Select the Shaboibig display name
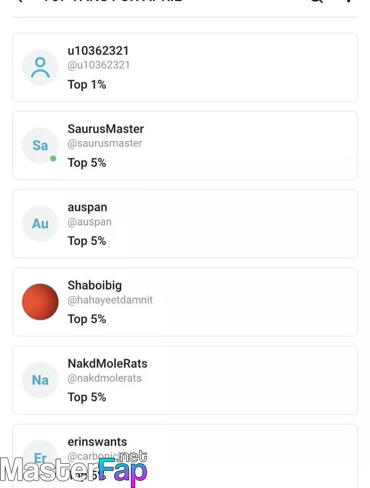Viewport: 370px width, 488px height. [95, 285]
